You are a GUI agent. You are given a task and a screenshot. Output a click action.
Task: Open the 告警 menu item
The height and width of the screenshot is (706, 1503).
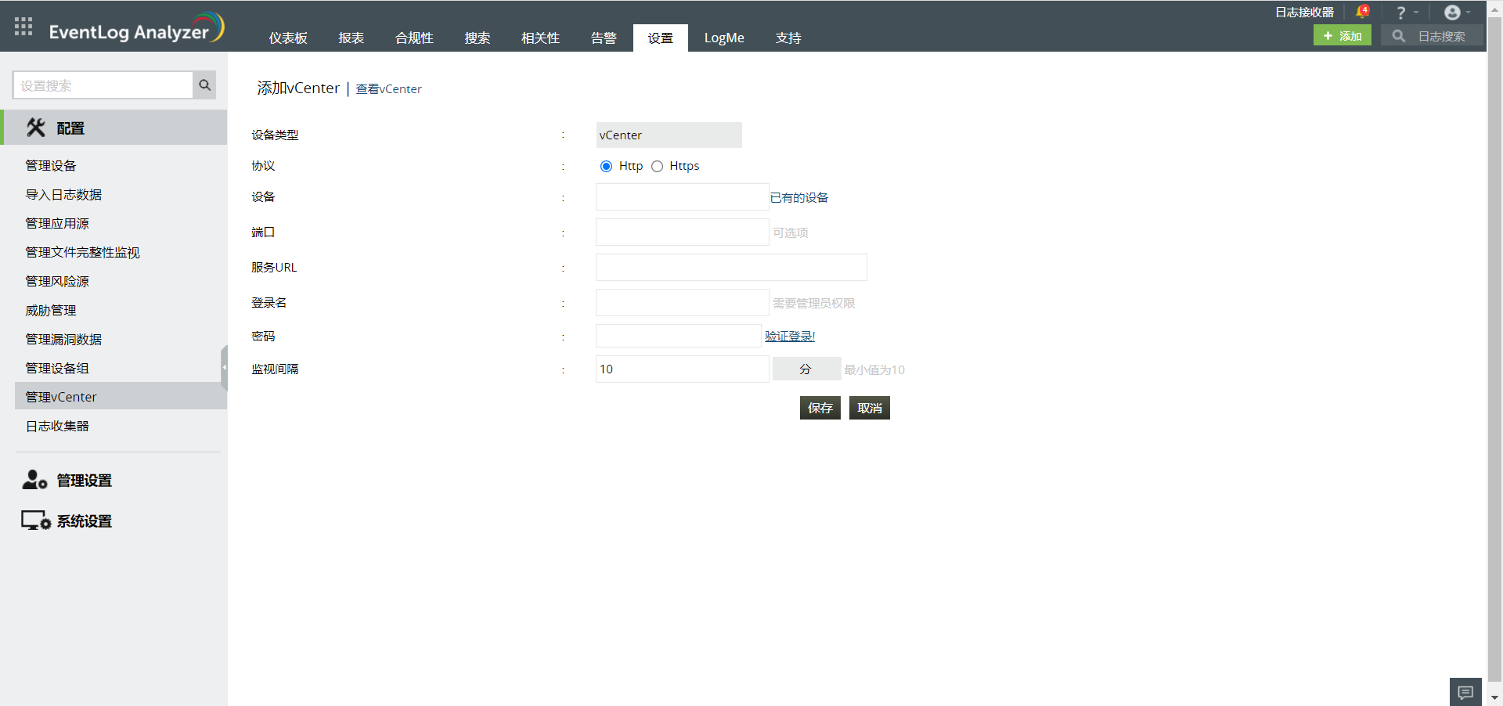click(604, 37)
